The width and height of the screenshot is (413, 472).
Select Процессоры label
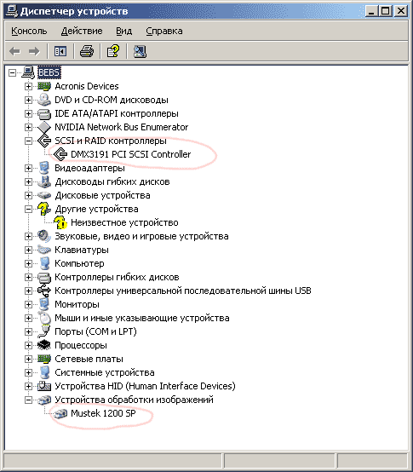point(81,345)
